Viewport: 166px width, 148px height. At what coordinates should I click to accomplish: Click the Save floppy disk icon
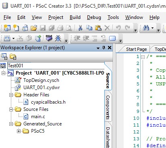[43, 28]
